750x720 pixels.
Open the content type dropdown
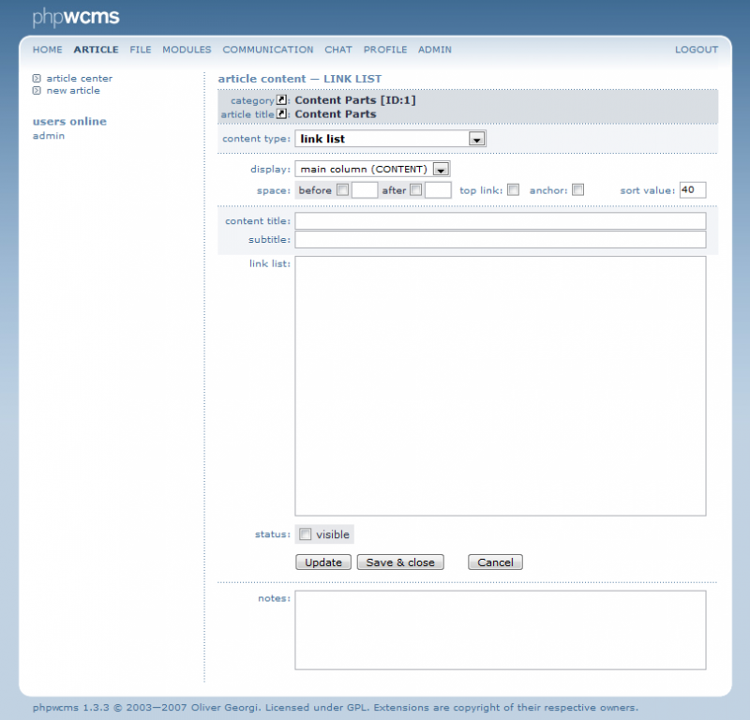[x=390, y=139]
